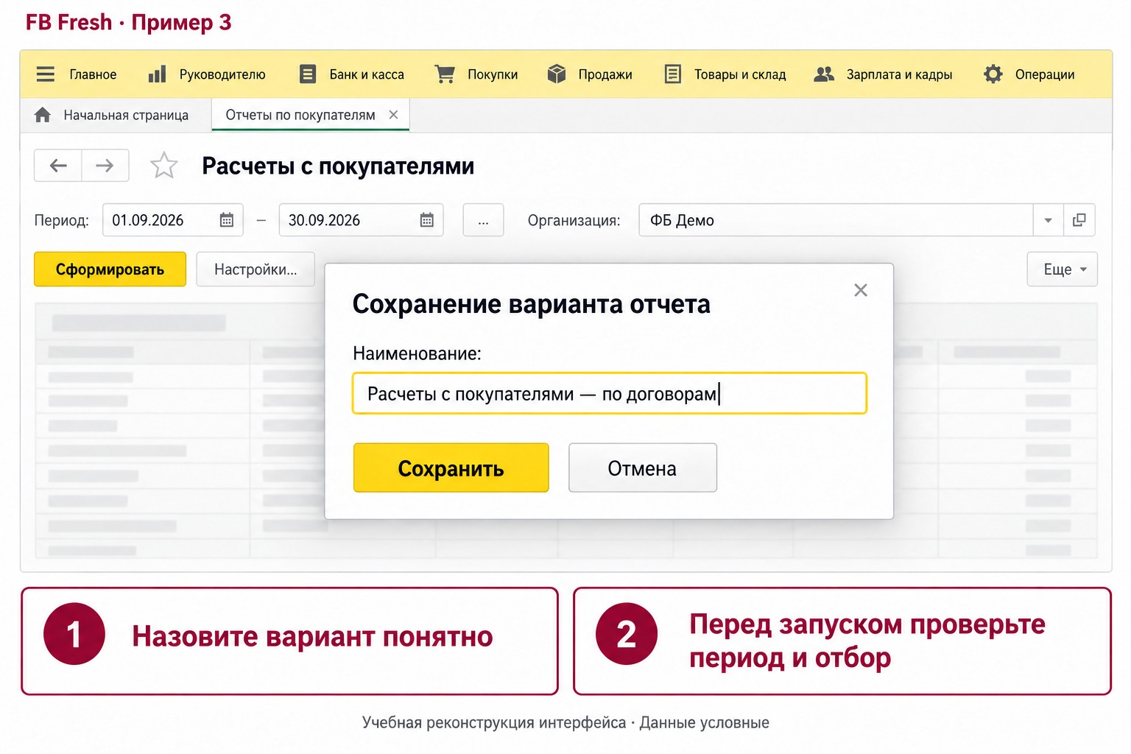Go back with the left arrow
This screenshot has height=754, width=1131.
[58, 166]
